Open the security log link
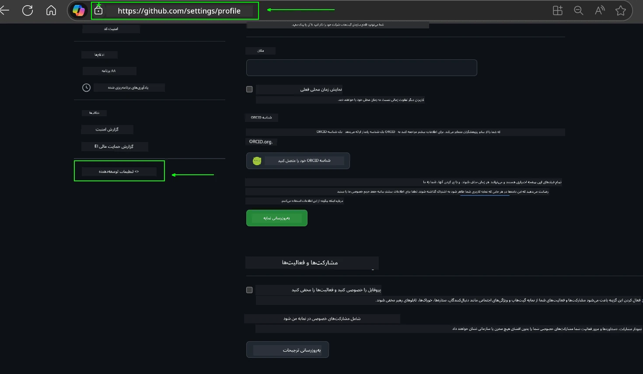643x374 pixels. 107,129
